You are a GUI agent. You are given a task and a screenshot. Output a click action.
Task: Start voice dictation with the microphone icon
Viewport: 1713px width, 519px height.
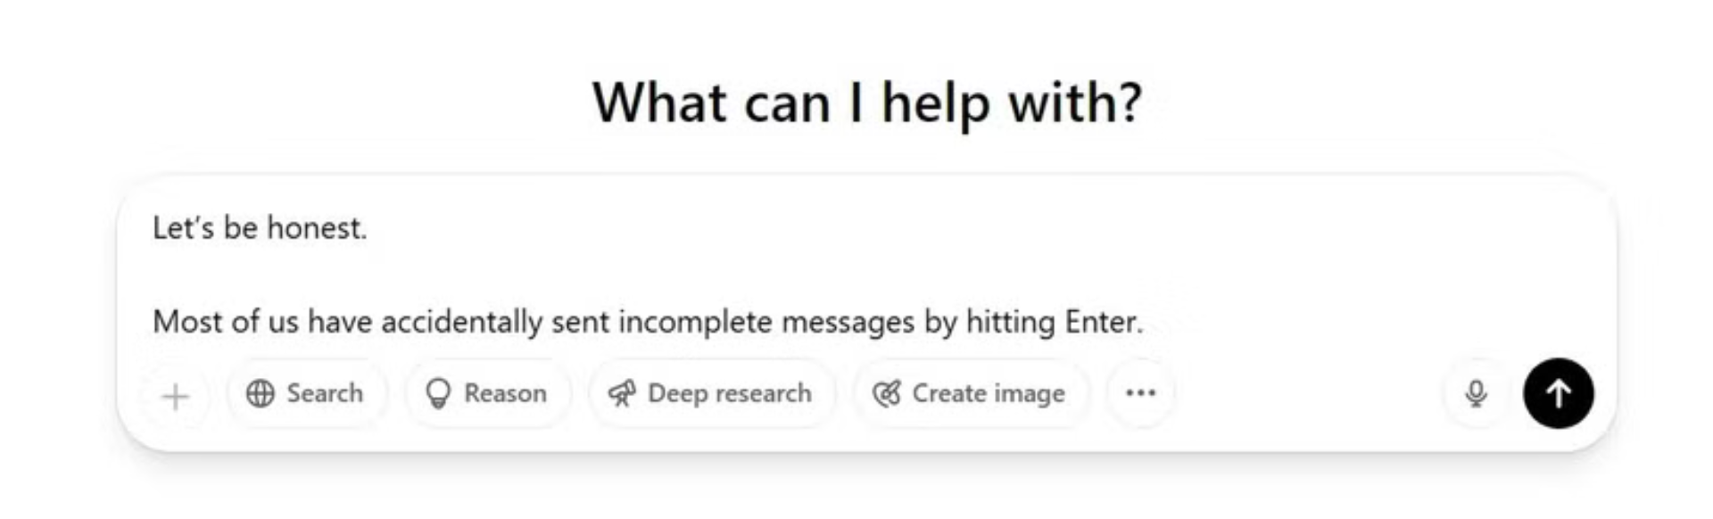pyautogui.click(x=1476, y=393)
